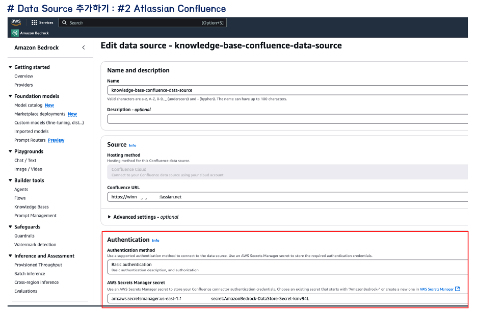Click the disabled Confluence Cloud hosting selector

click(x=287, y=172)
